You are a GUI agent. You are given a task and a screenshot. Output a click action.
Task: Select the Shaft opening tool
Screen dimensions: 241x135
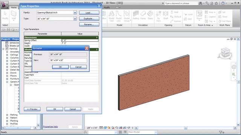click(x=166, y=15)
